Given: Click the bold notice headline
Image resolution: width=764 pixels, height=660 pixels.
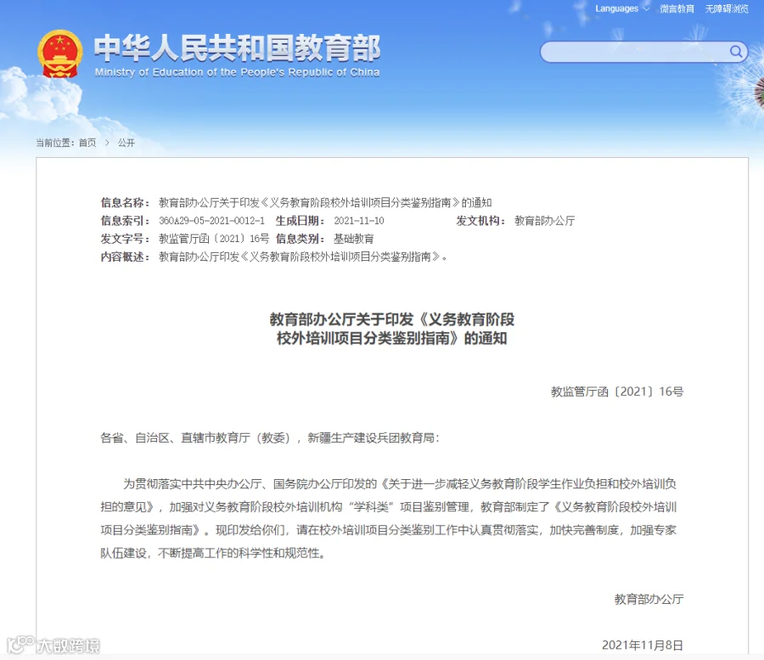Looking at the screenshot, I should [391, 329].
